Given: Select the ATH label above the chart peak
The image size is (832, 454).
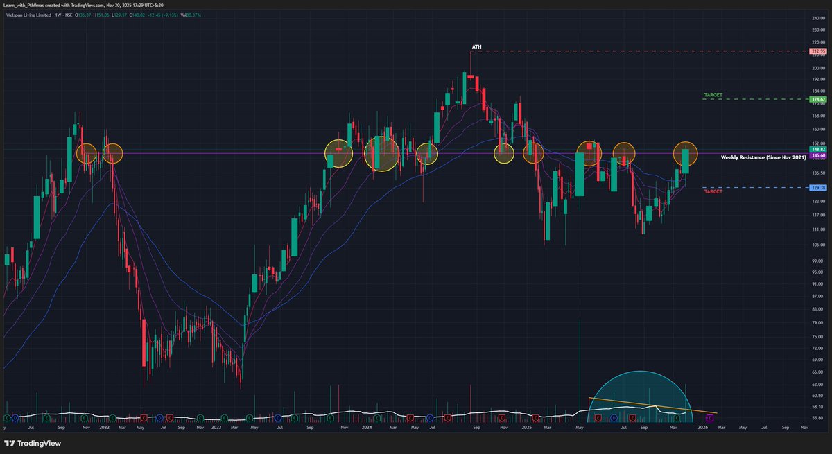Looking at the screenshot, I should pos(476,48).
